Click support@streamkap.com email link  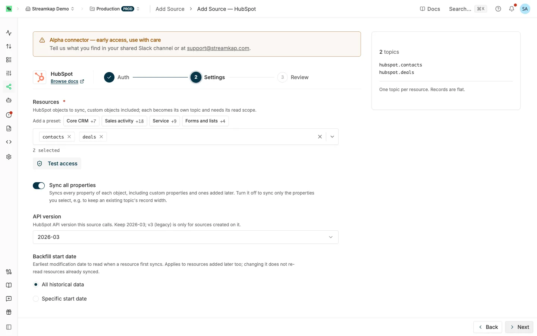pos(218,48)
